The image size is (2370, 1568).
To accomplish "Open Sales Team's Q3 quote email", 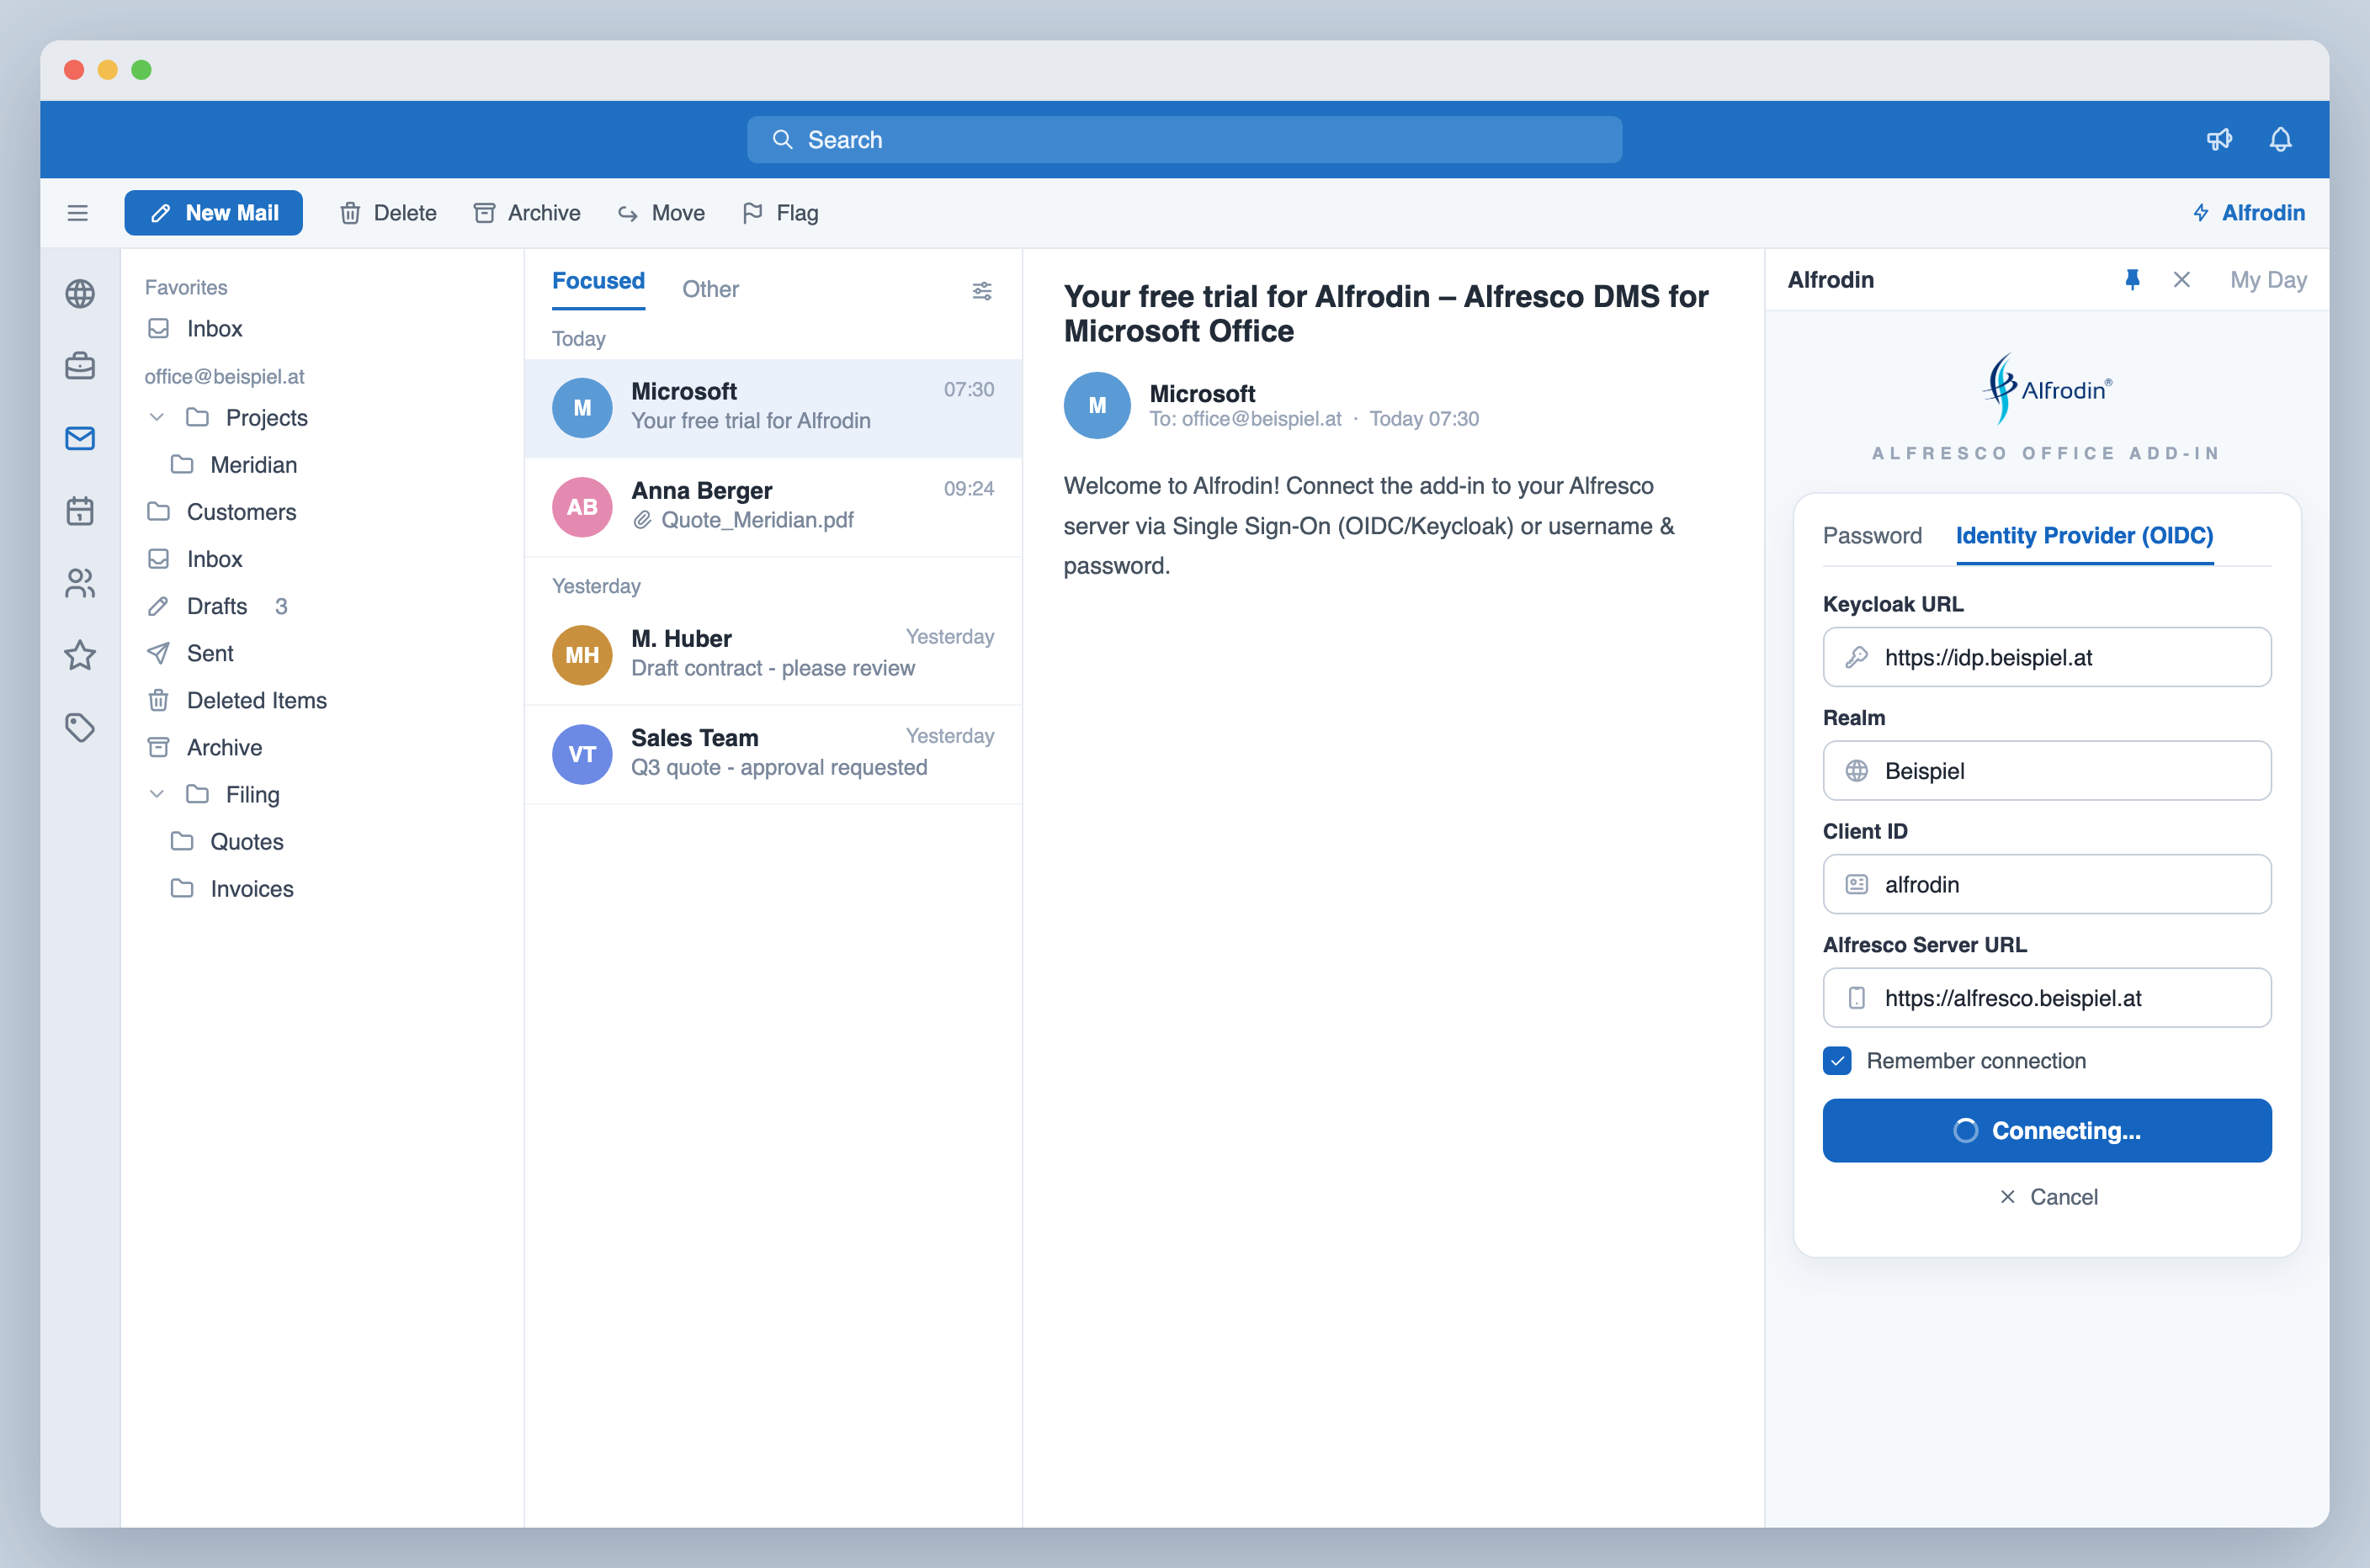I will coord(773,754).
